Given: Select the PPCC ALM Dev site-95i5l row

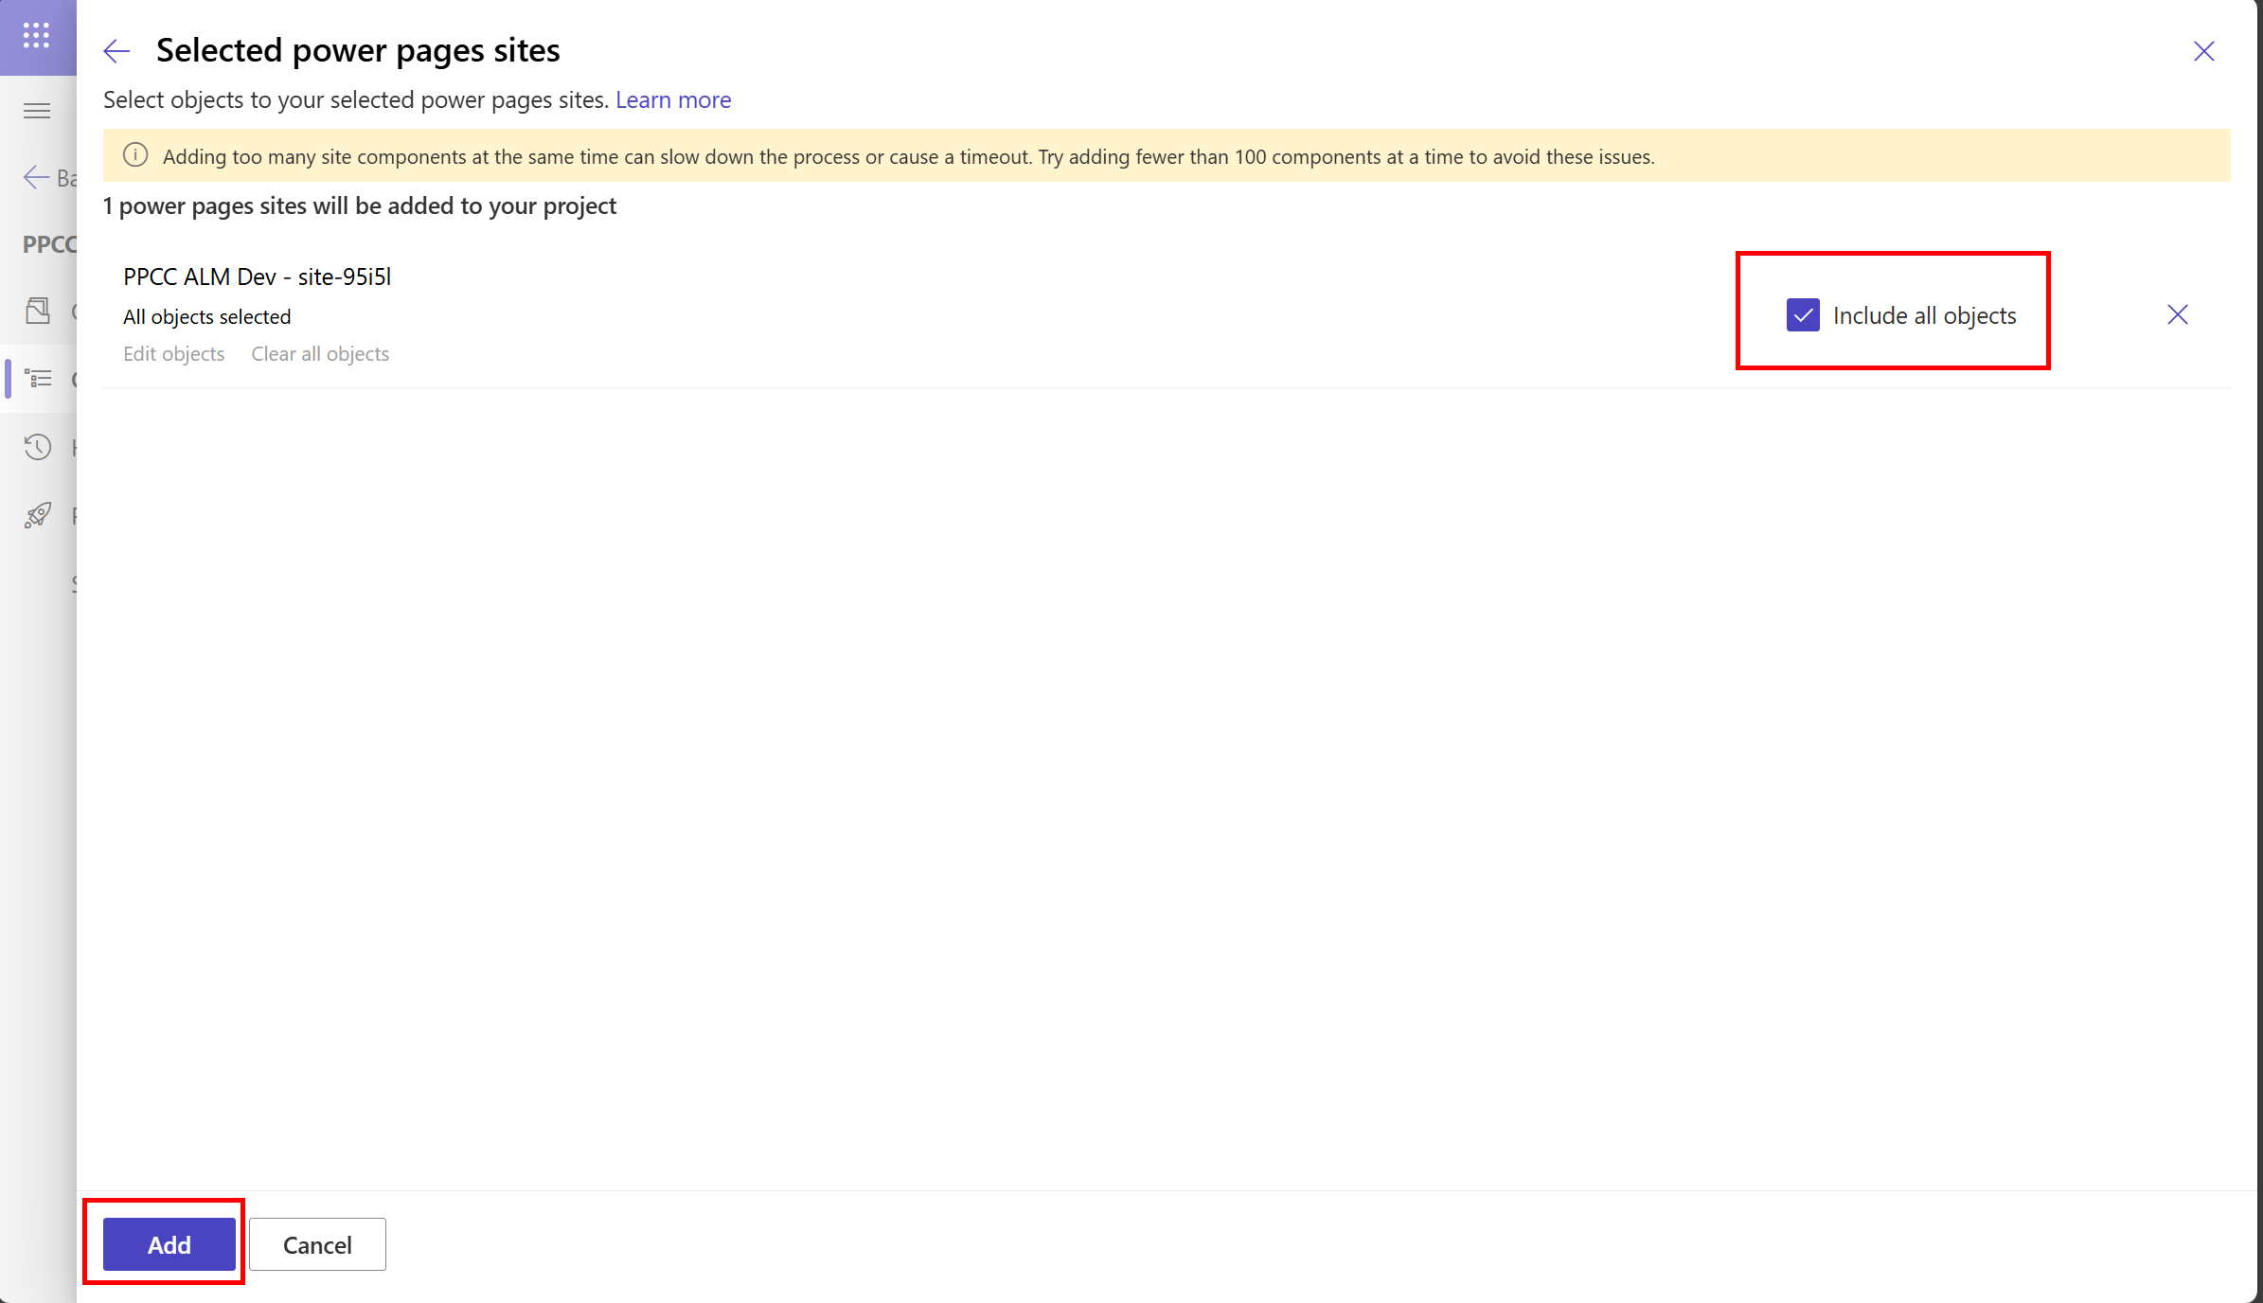Looking at the screenshot, I should click(257, 277).
